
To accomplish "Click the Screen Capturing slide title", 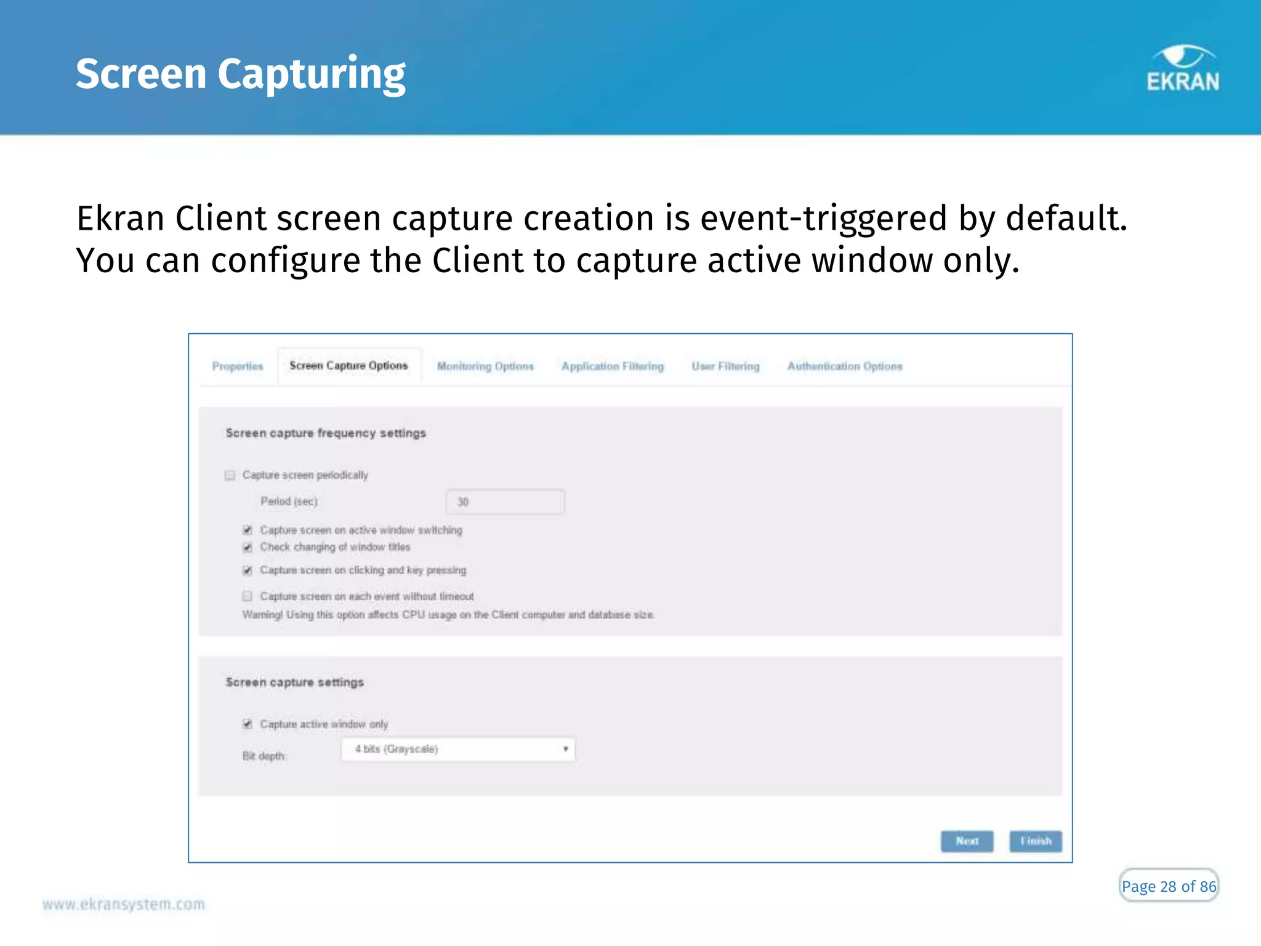I will [241, 75].
